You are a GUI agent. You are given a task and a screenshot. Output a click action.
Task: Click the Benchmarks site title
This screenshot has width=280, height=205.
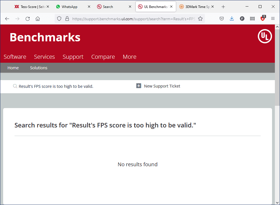tap(45, 37)
